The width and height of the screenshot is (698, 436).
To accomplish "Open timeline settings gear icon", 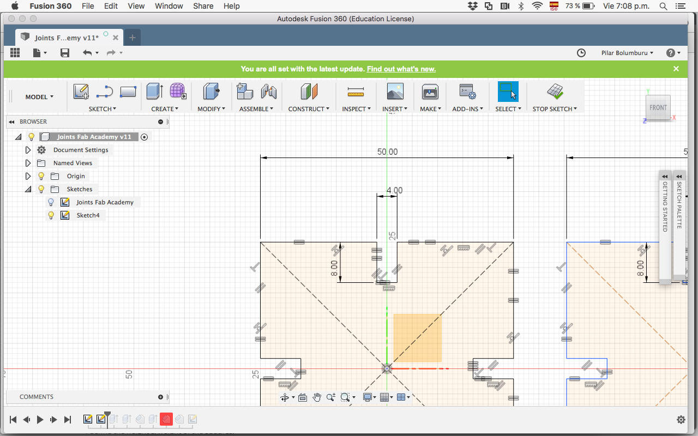I will click(x=681, y=420).
